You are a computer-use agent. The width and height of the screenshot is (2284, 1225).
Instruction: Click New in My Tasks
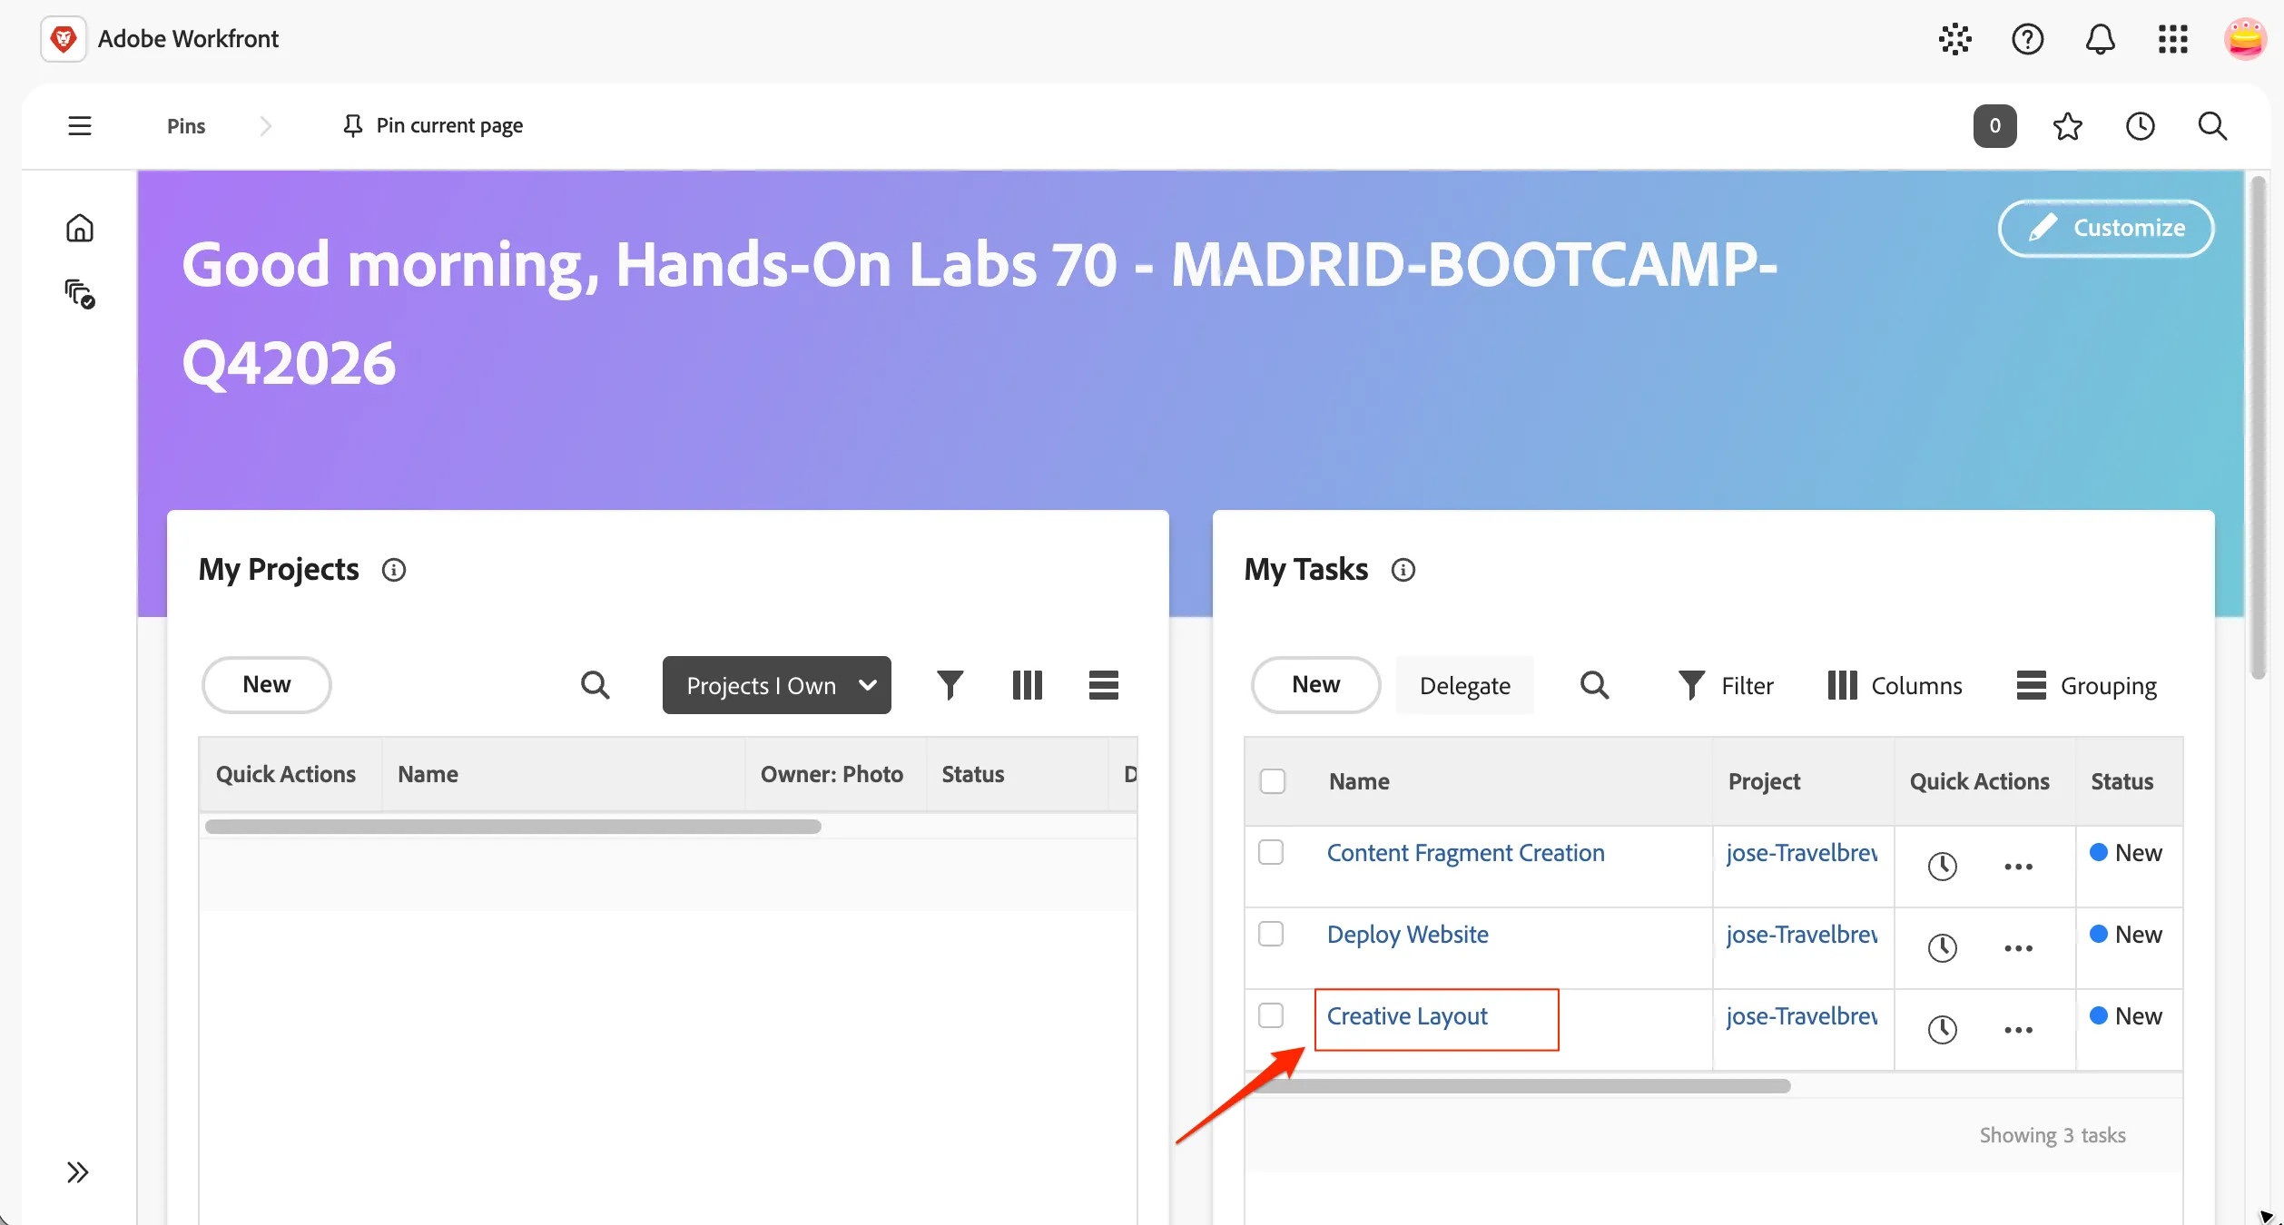[1315, 685]
